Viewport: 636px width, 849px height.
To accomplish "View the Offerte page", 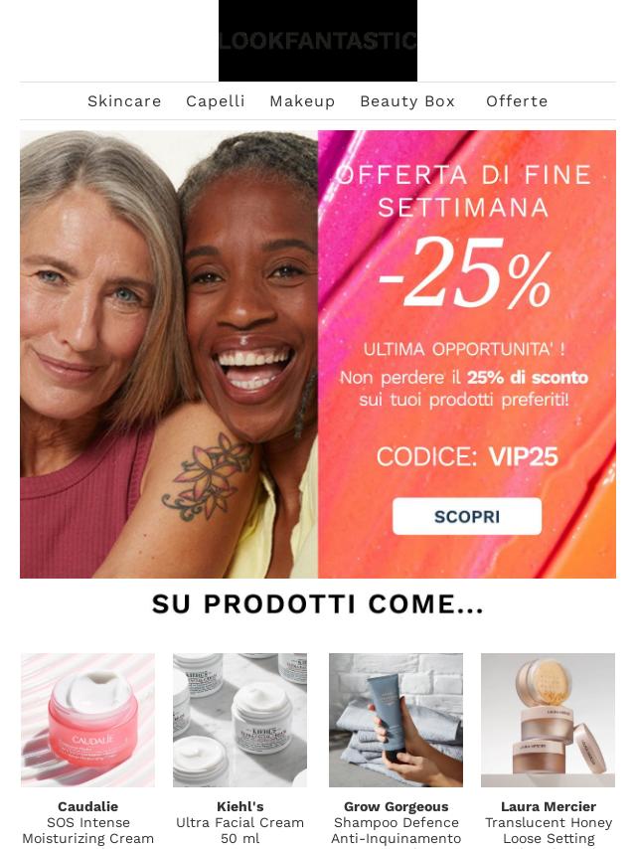I will (517, 101).
